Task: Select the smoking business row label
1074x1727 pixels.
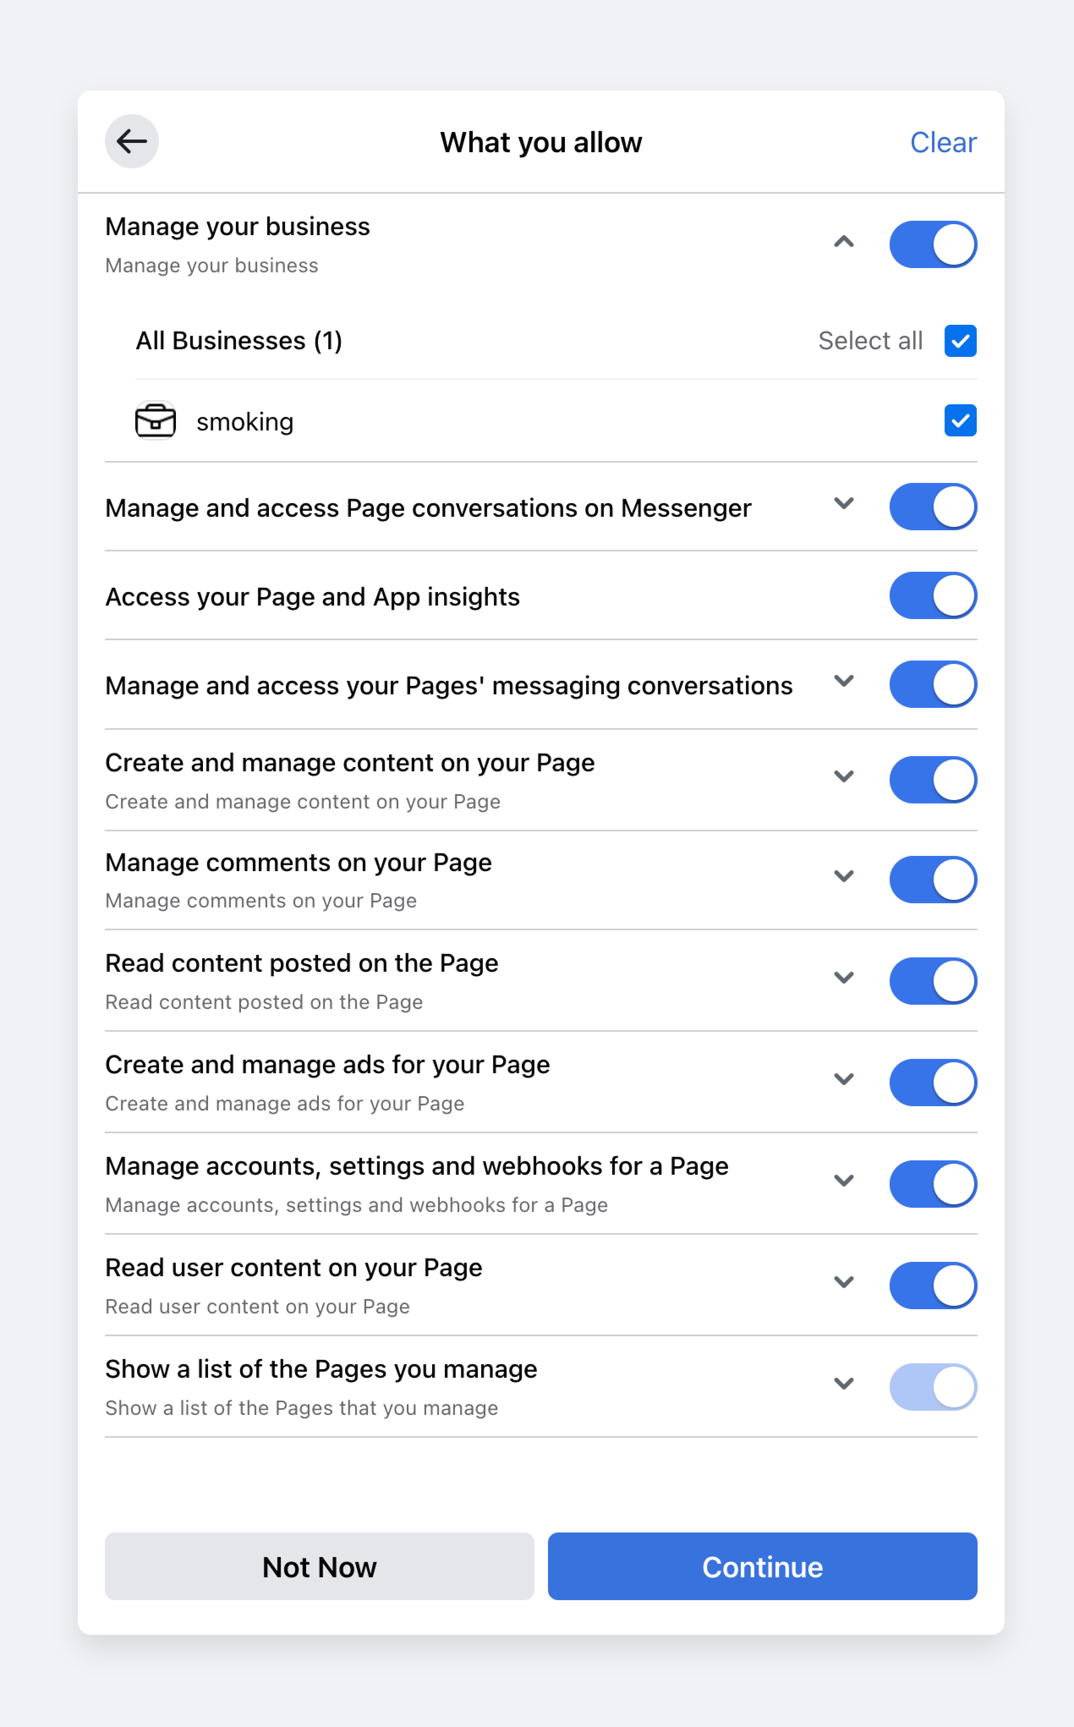Action: pos(245,422)
